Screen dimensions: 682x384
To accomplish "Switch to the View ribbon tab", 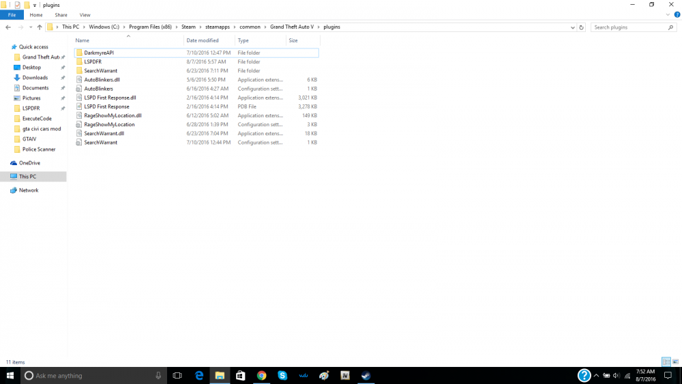I will pos(85,15).
